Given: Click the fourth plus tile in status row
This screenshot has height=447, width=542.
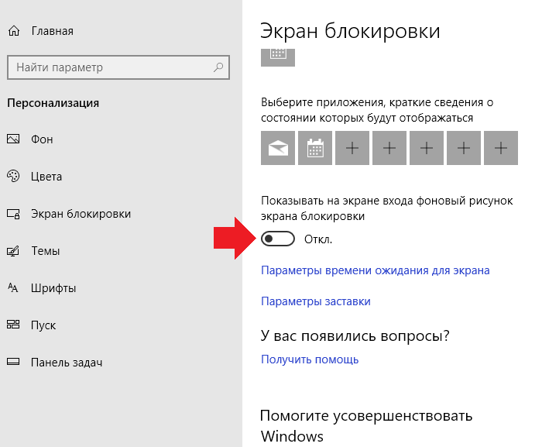Looking at the screenshot, I should [464, 148].
